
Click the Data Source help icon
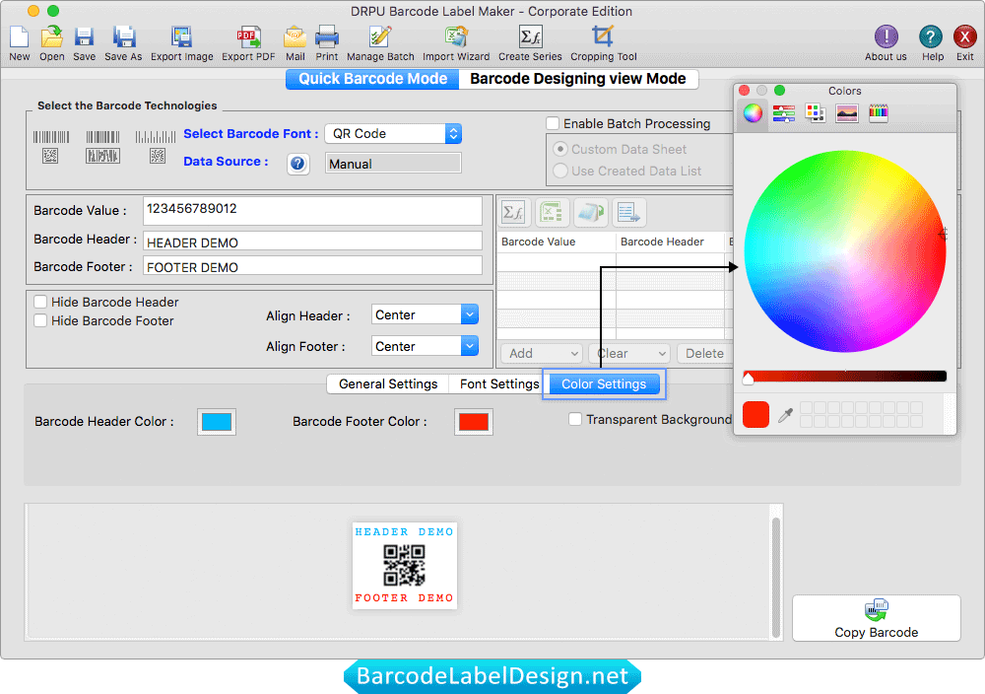coord(298,164)
